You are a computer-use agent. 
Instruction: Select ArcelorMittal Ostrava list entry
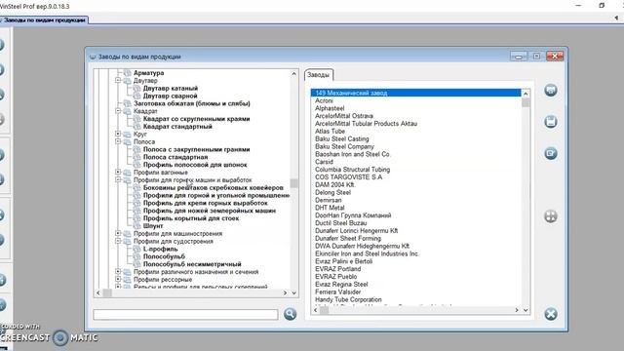(344, 116)
